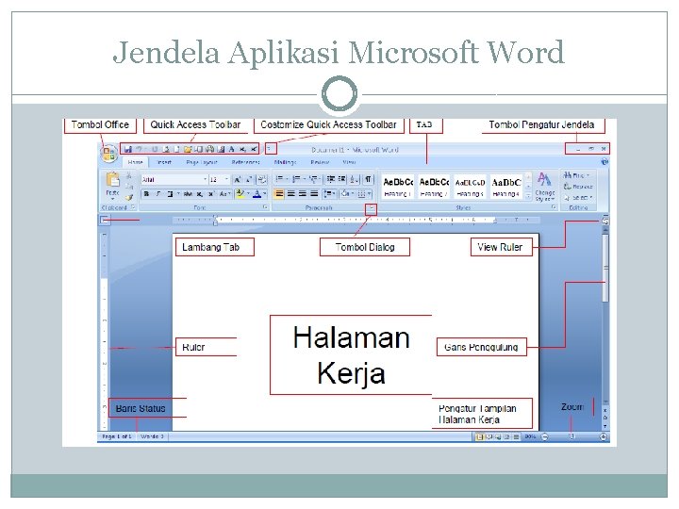Select Justify alignment button
This screenshot has width=679, height=509.
click(314, 193)
